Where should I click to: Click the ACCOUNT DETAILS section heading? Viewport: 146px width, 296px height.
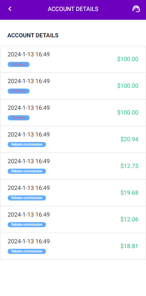[x=33, y=35]
